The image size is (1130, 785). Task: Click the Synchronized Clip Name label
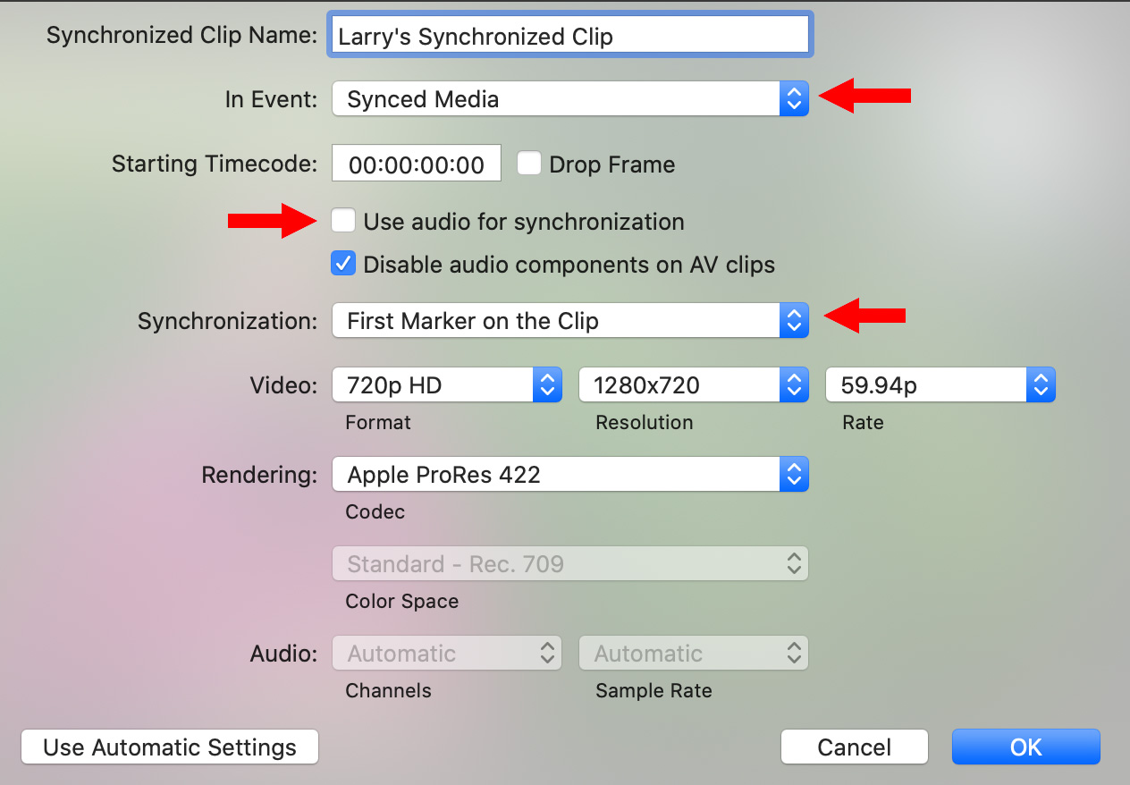182,36
